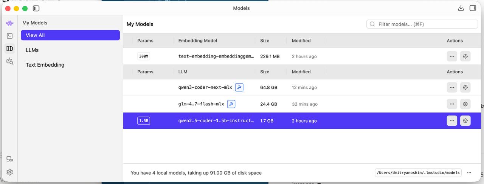Image resolution: width=484 pixels, height=184 pixels.
Task: Click the 64.8 GB size value
Action: pyautogui.click(x=269, y=87)
